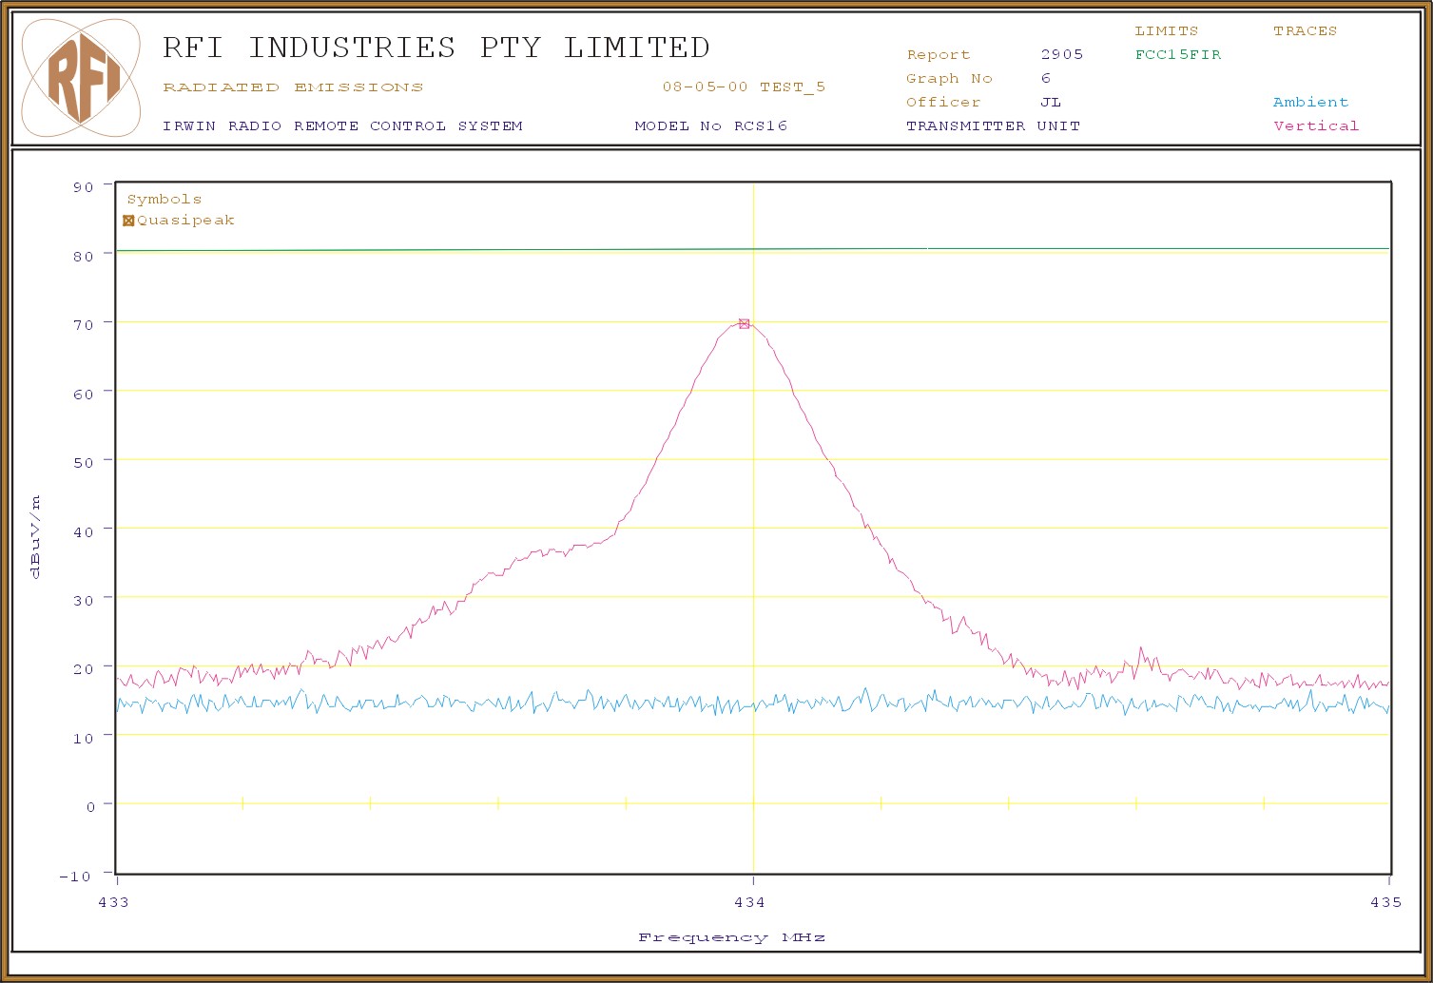Select the quasipeak marker at trace peak
This screenshot has width=1433, height=983.
point(745,324)
